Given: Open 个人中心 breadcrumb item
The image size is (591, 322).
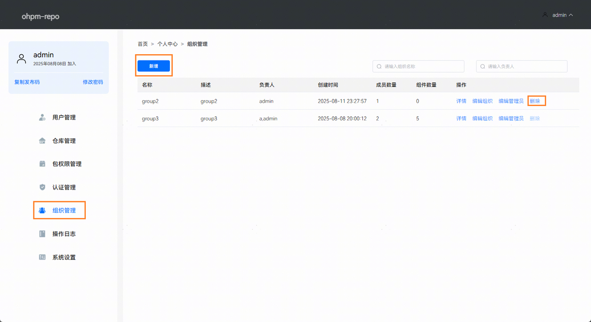Looking at the screenshot, I should pos(167,44).
